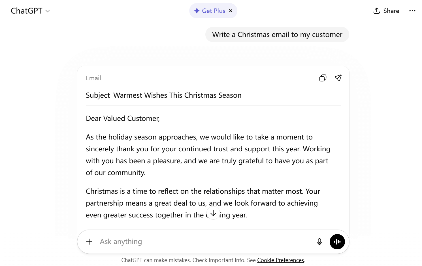Click the plus attach icon
Image resolution: width=422 pixels, height=266 pixels.
89,242
